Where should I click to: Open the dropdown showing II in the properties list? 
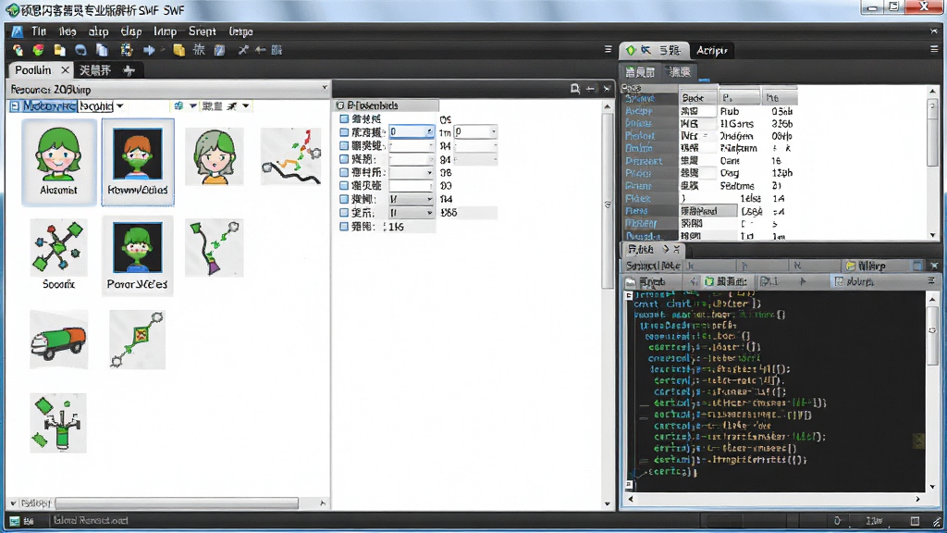point(412,213)
